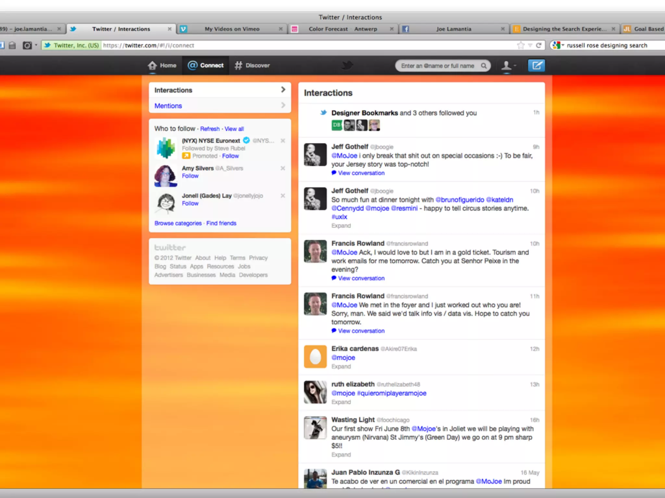
Task: Click the Twitter bird logo in navbar
Action: 347,65
